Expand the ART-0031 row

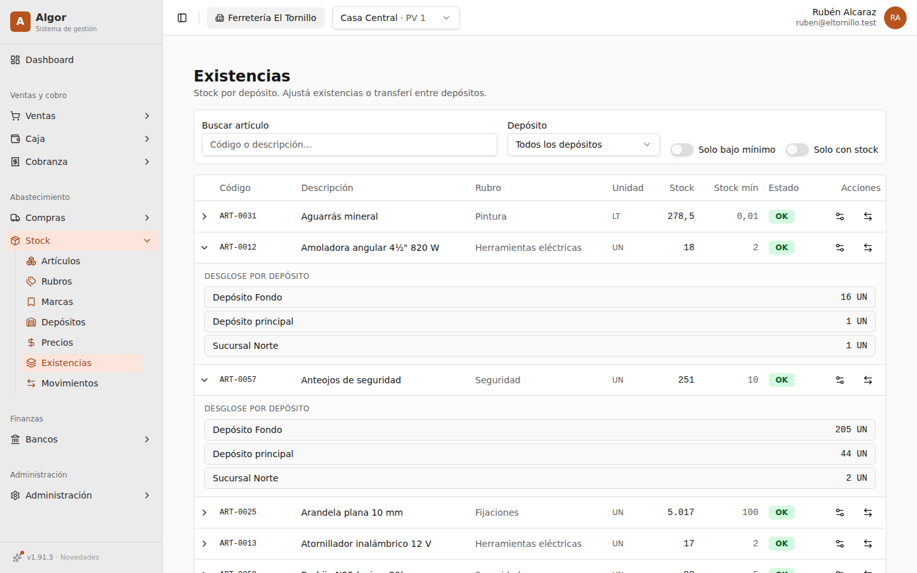tap(204, 216)
